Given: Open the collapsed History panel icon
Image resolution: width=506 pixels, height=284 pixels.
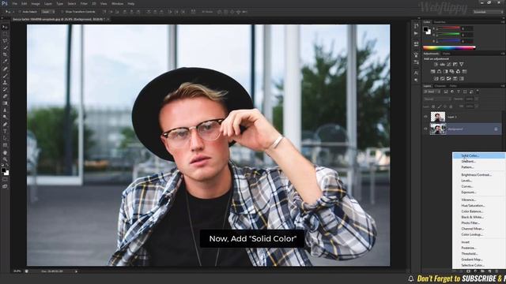Looking at the screenshot, I should coord(417,26).
